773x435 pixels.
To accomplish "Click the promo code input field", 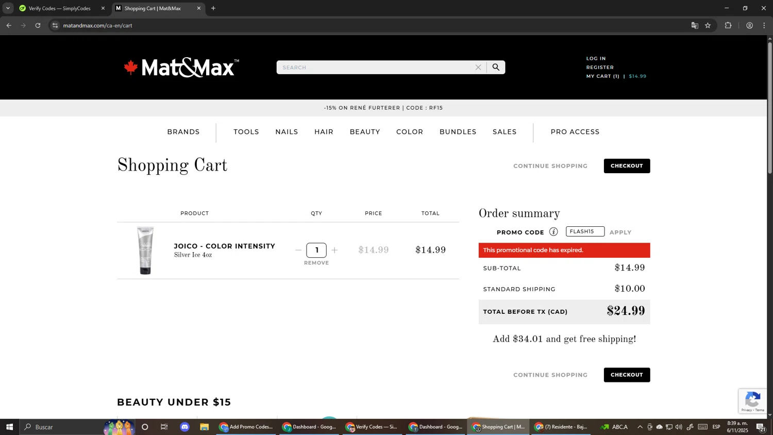I will pos(585,231).
